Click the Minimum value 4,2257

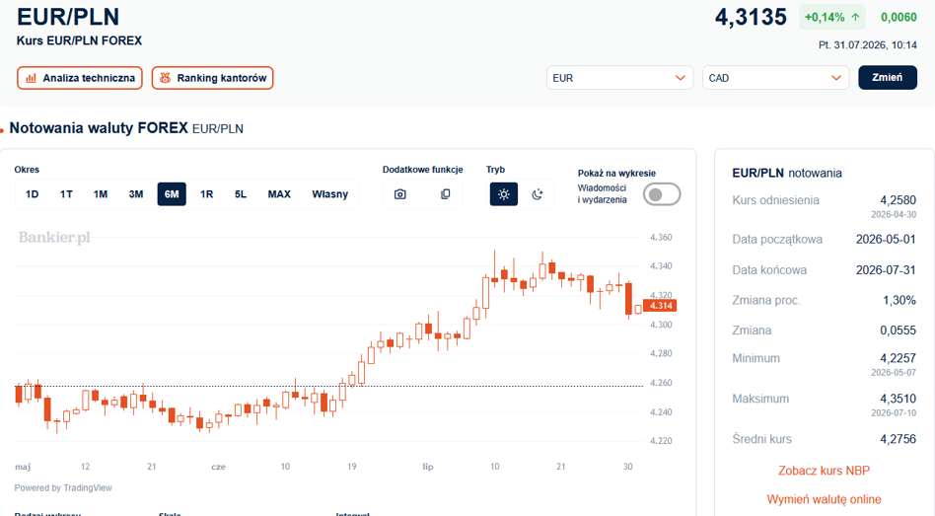point(899,358)
